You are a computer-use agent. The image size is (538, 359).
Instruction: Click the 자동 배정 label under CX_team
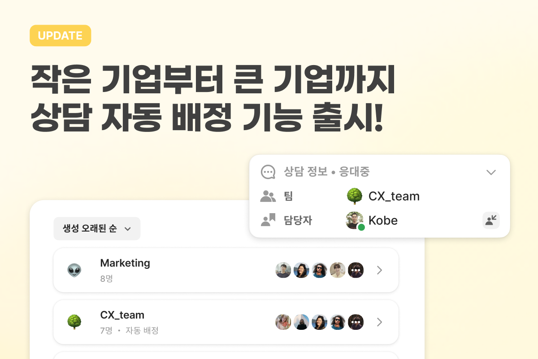142,331
